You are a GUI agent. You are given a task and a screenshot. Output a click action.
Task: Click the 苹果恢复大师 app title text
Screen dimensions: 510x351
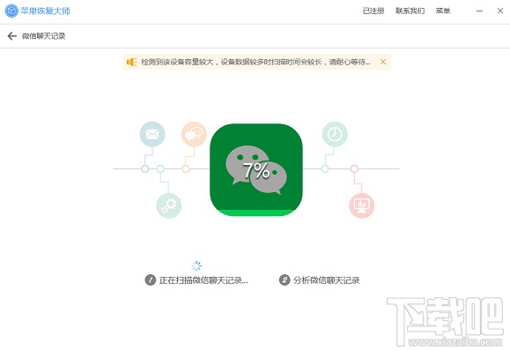tap(45, 11)
